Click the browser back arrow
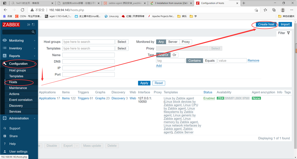This screenshot has width=297, height=159. pos(6,10)
